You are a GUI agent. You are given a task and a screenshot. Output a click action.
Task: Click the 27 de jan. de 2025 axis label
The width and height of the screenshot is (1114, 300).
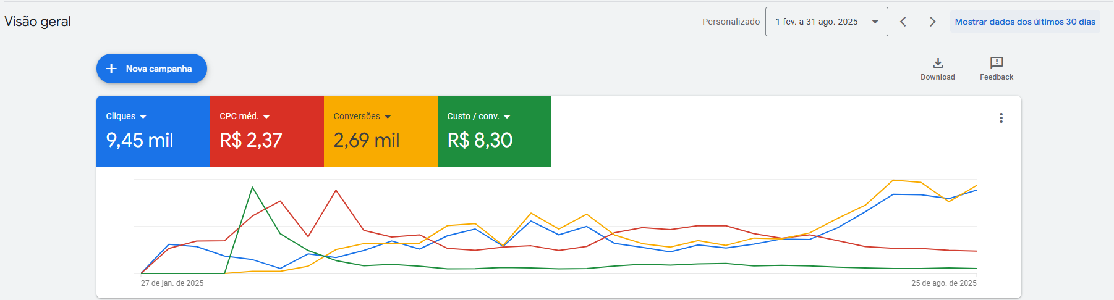pyautogui.click(x=172, y=283)
